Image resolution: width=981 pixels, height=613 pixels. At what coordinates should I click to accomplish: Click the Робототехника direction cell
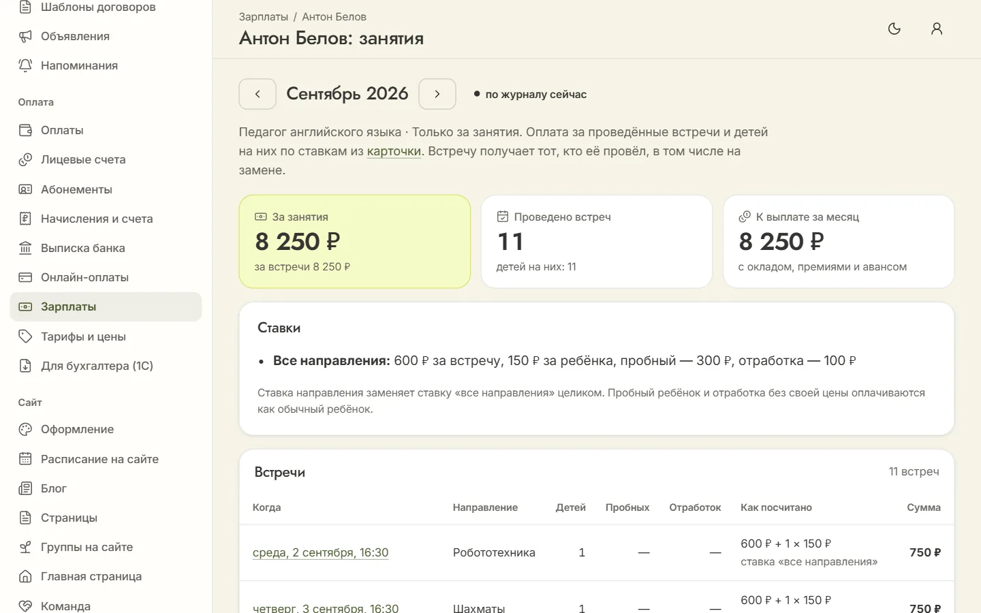494,552
